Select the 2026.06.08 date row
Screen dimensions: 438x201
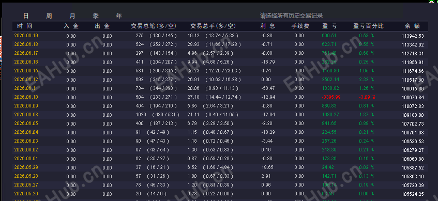[x=220, y=115]
